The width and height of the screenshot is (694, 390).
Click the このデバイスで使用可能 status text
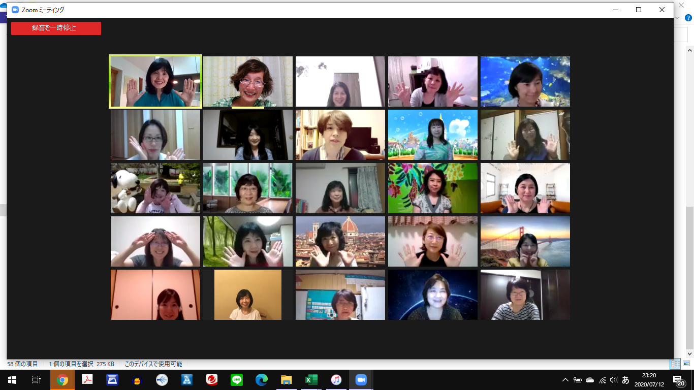pyautogui.click(x=153, y=364)
